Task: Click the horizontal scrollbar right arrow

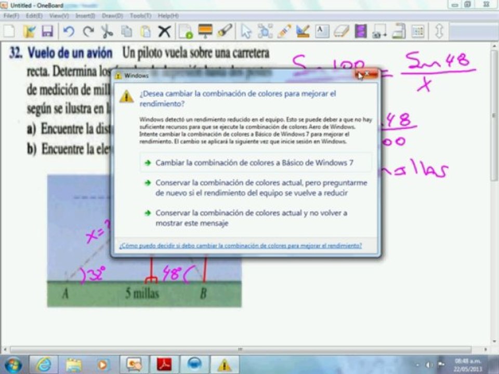Action: pos(486,350)
